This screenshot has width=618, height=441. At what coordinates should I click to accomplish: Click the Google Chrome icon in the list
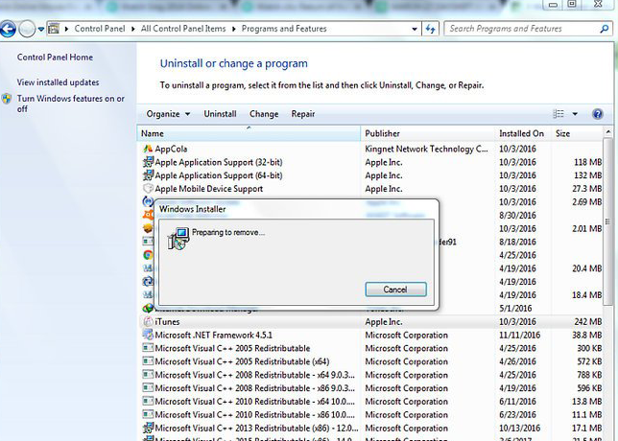[x=148, y=255]
